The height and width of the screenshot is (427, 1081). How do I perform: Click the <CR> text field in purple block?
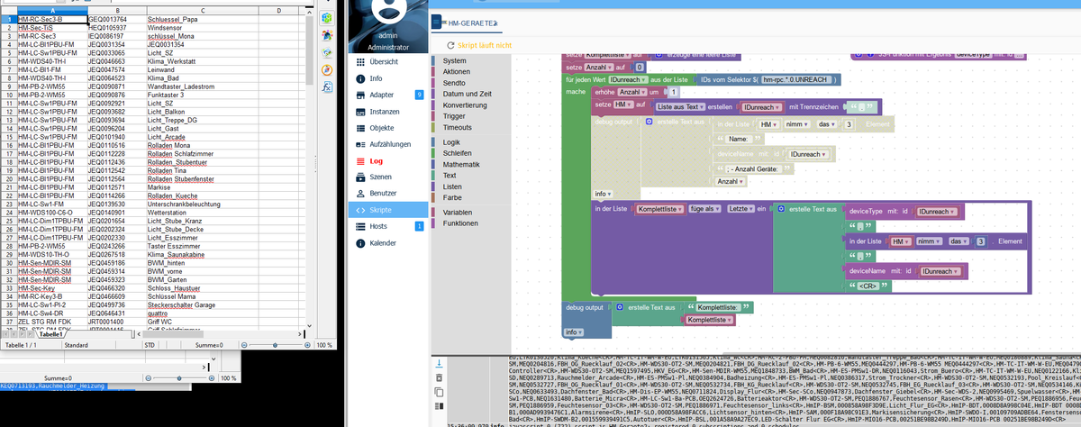868,286
